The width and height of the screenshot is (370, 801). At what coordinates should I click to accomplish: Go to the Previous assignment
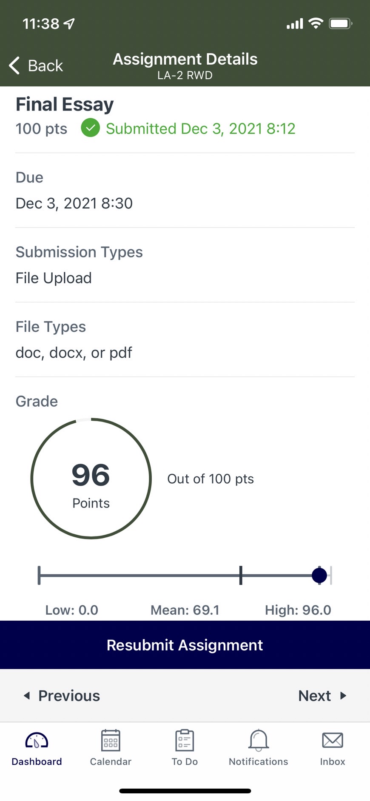(x=62, y=696)
